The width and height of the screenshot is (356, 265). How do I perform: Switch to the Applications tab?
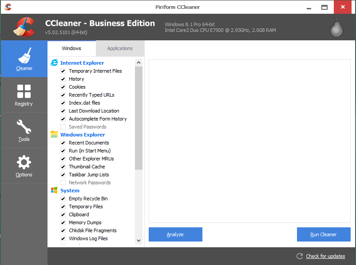[120, 48]
